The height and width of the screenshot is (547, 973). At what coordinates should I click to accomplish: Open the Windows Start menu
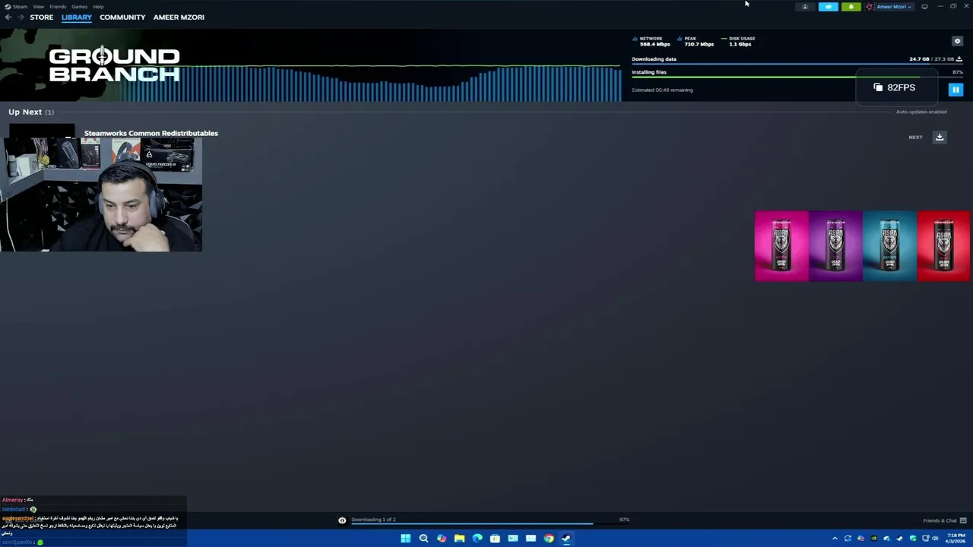coord(405,539)
